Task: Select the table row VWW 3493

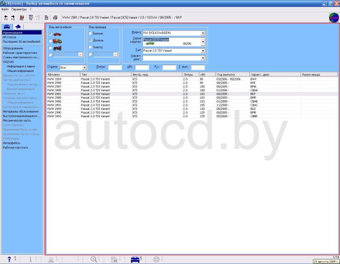Action: [192, 116]
